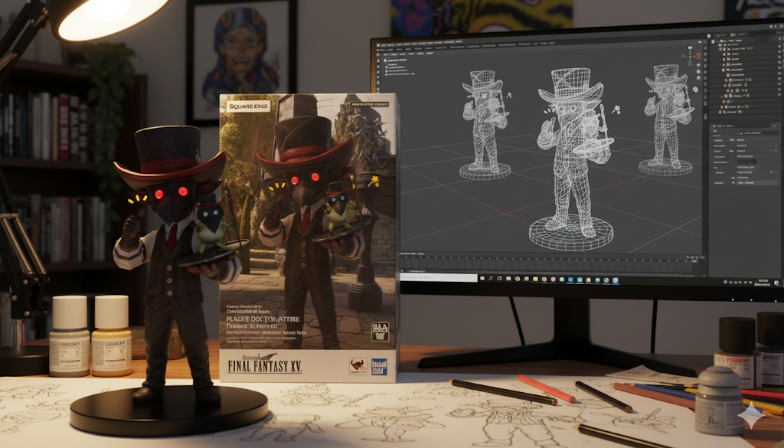
Task: Open the notification center in system tray
Action: (x=776, y=283)
